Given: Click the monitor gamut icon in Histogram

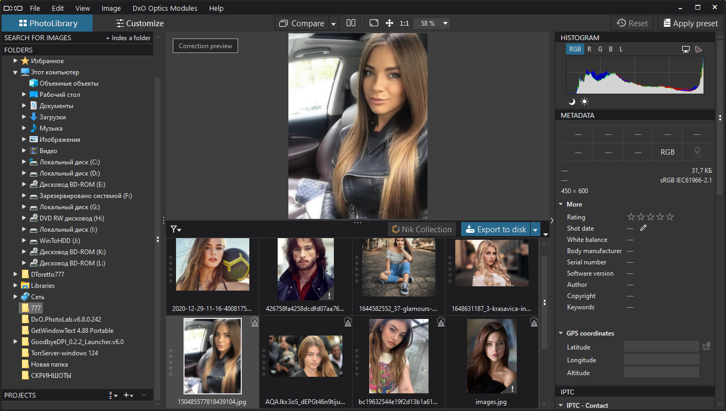Looking at the screenshot, I should (686, 49).
